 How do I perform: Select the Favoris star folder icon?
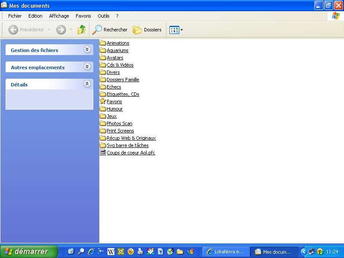[103, 101]
